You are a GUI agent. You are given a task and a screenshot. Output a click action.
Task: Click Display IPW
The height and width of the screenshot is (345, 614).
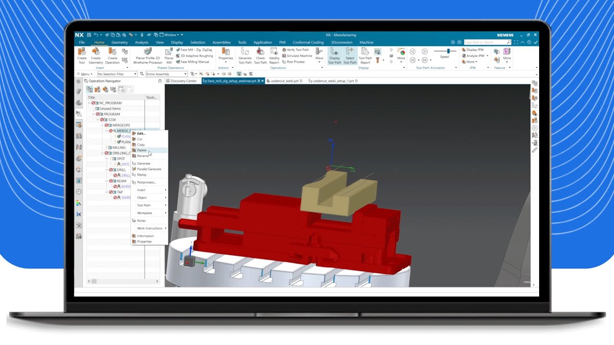point(472,50)
